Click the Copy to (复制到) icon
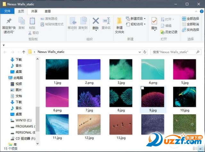This screenshot has width=205, height=152. (83, 21)
